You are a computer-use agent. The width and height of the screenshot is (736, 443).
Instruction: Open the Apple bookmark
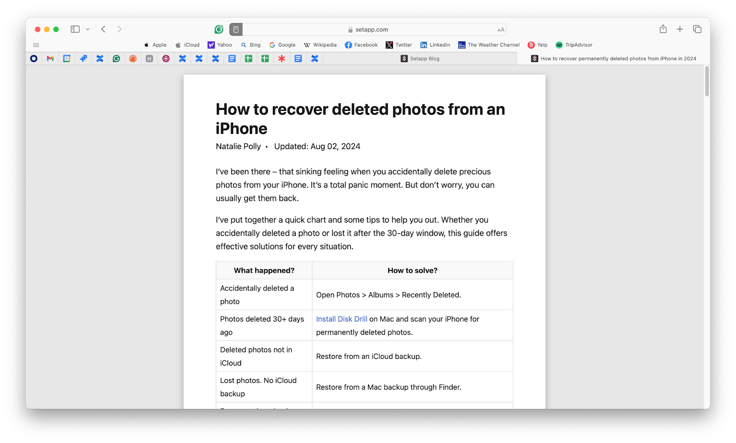[x=155, y=45]
